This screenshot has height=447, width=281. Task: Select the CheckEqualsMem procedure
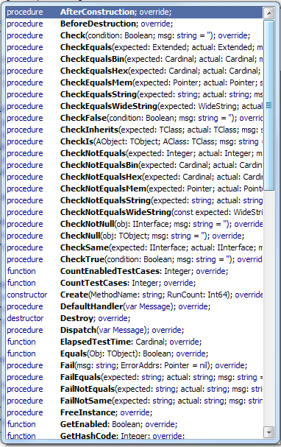click(x=134, y=82)
